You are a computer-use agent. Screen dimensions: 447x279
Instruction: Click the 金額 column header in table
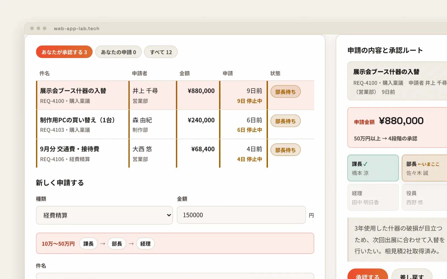click(x=185, y=73)
